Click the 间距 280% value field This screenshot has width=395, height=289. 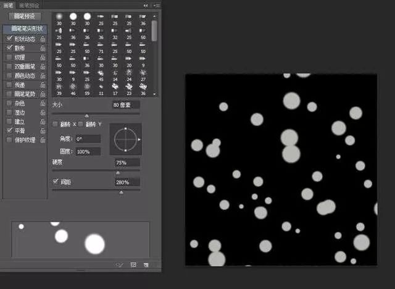point(127,182)
